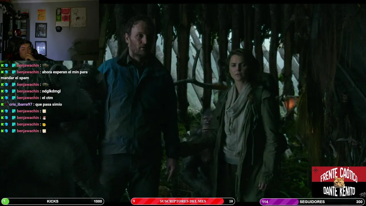Click the dark red badge before cris_ibarra97
Viewport: 366px width, 206px height.
[6, 104]
